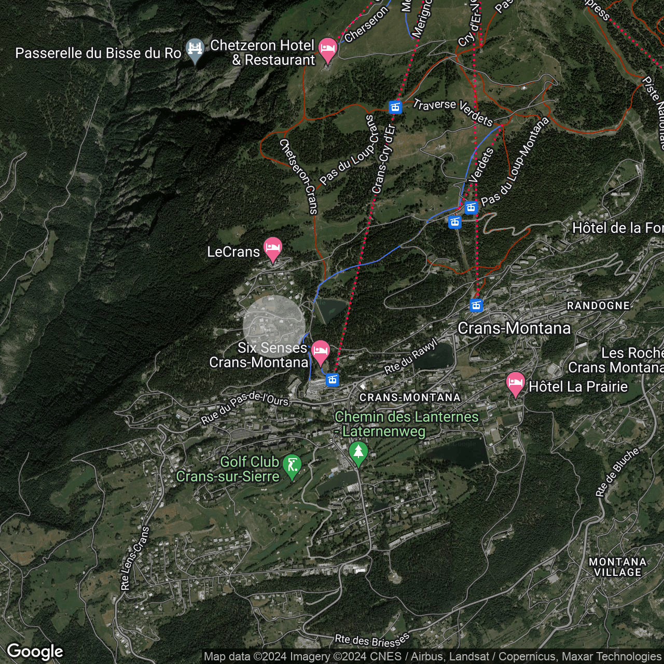Click the Chemin des Lanternes tree pin
This screenshot has width=664, height=664.
(x=358, y=453)
